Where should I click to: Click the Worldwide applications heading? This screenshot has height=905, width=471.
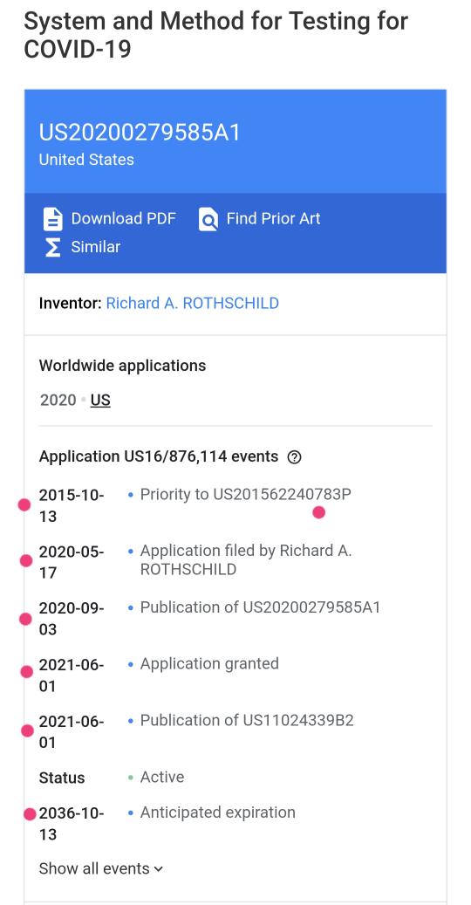pos(122,366)
